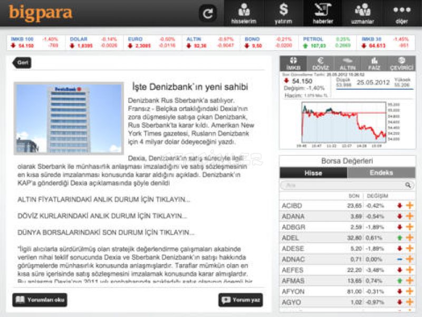Click the search magnifier icon
Screen dimensions: 422x317
(408, 185)
